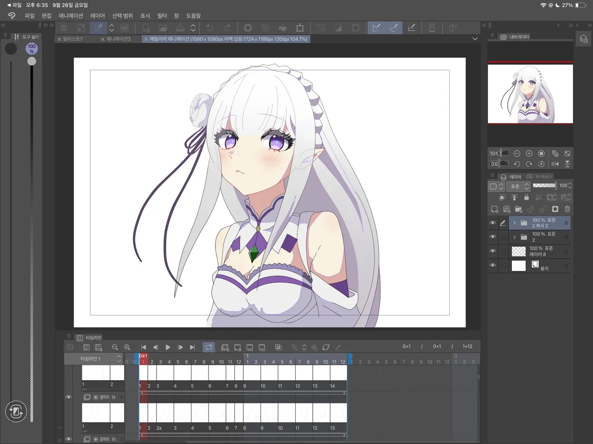Click the lock layer padlock icon
593x444 pixels.
pos(526,197)
